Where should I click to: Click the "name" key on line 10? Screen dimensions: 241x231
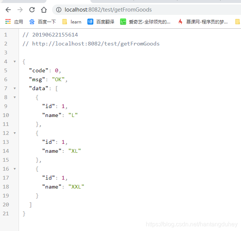point(52,115)
